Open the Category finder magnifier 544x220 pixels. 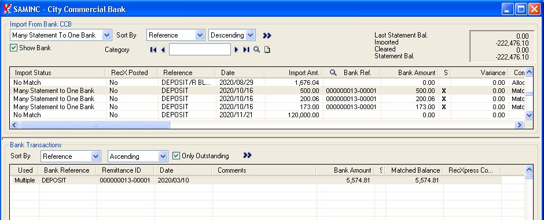pyautogui.click(x=257, y=50)
